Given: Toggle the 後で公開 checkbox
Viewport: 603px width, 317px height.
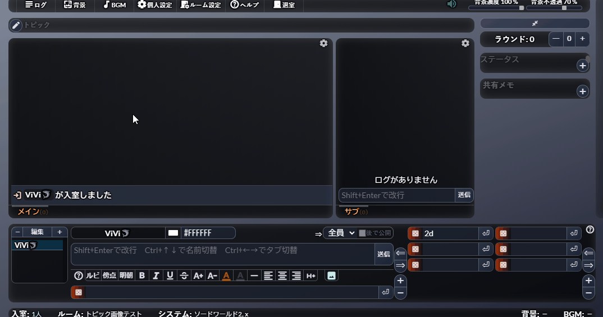Looking at the screenshot, I should click(x=362, y=233).
